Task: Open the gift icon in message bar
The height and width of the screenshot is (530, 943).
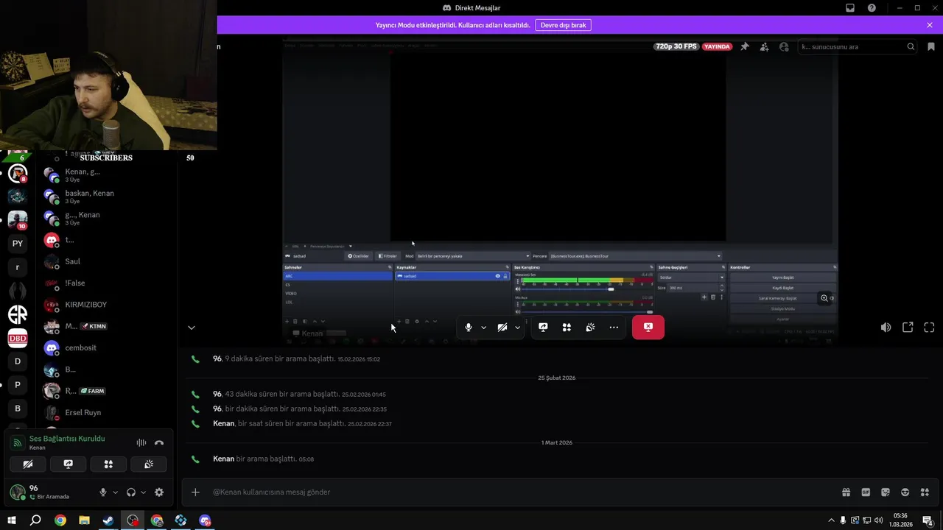Action: pos(846,492)
